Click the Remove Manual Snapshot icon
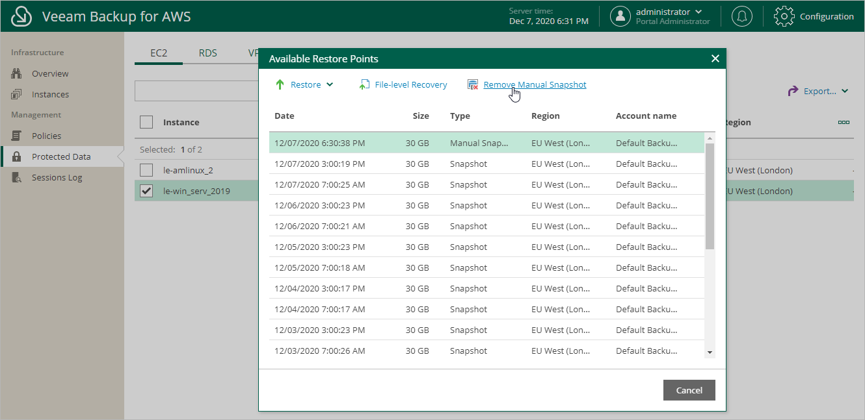The image size is (865, 420). point(473,84)
